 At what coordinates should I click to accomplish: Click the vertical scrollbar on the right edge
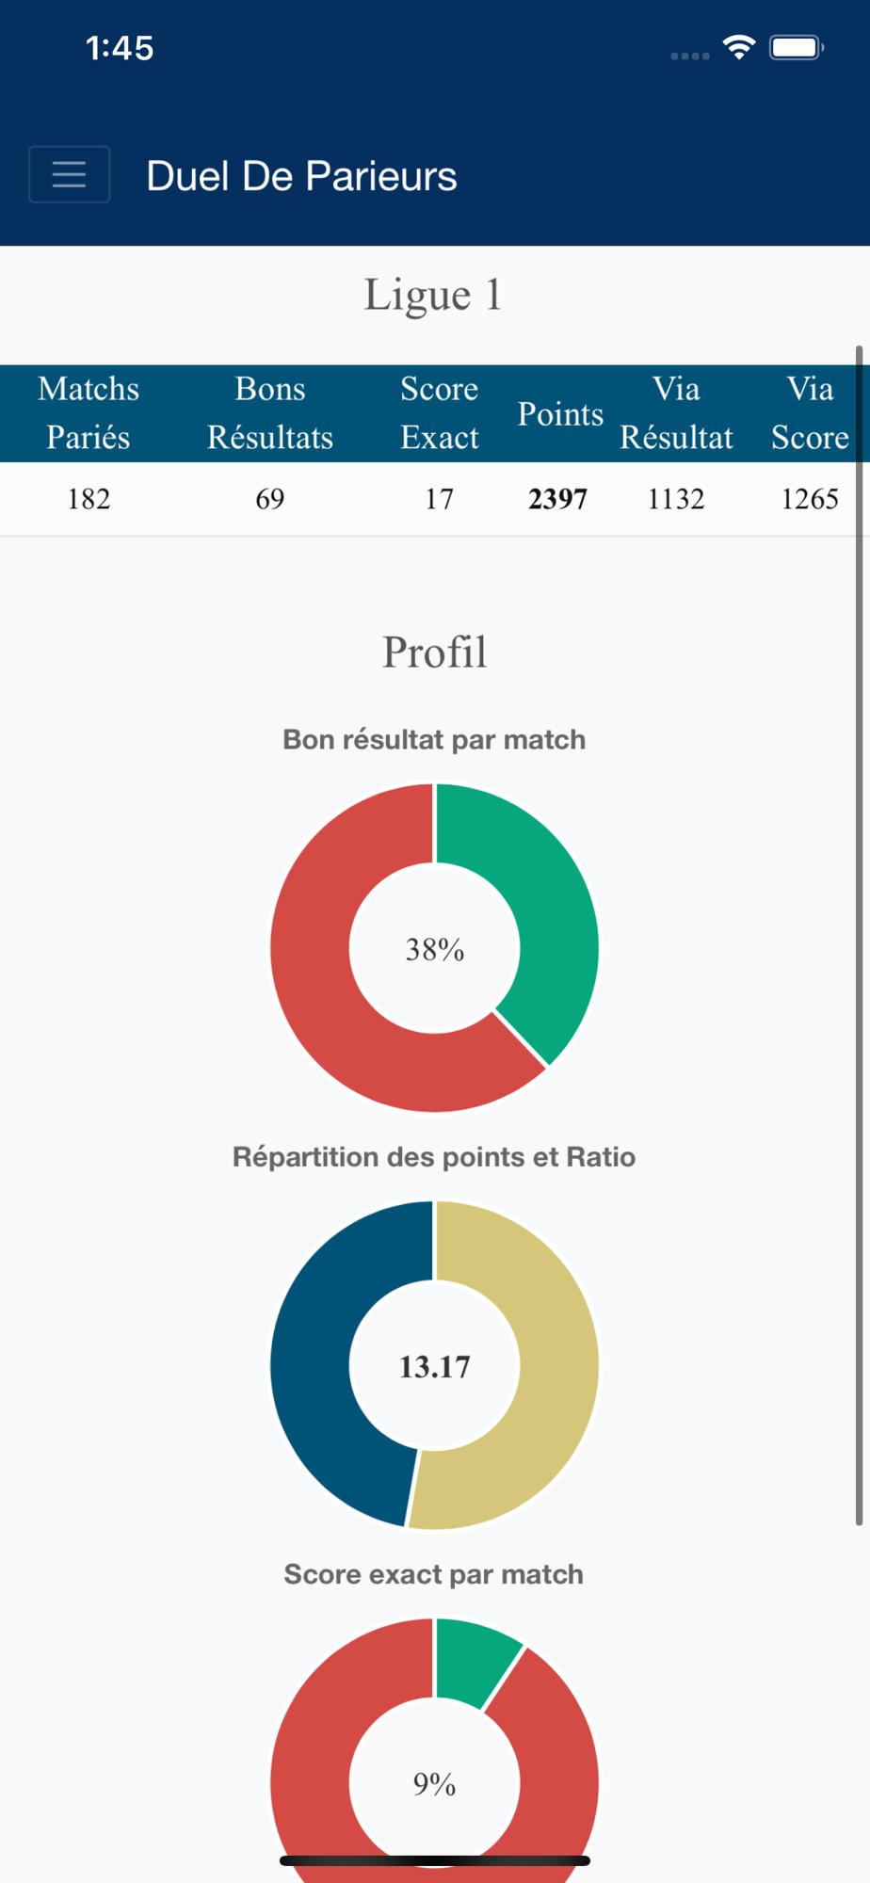tap(859, 935)
